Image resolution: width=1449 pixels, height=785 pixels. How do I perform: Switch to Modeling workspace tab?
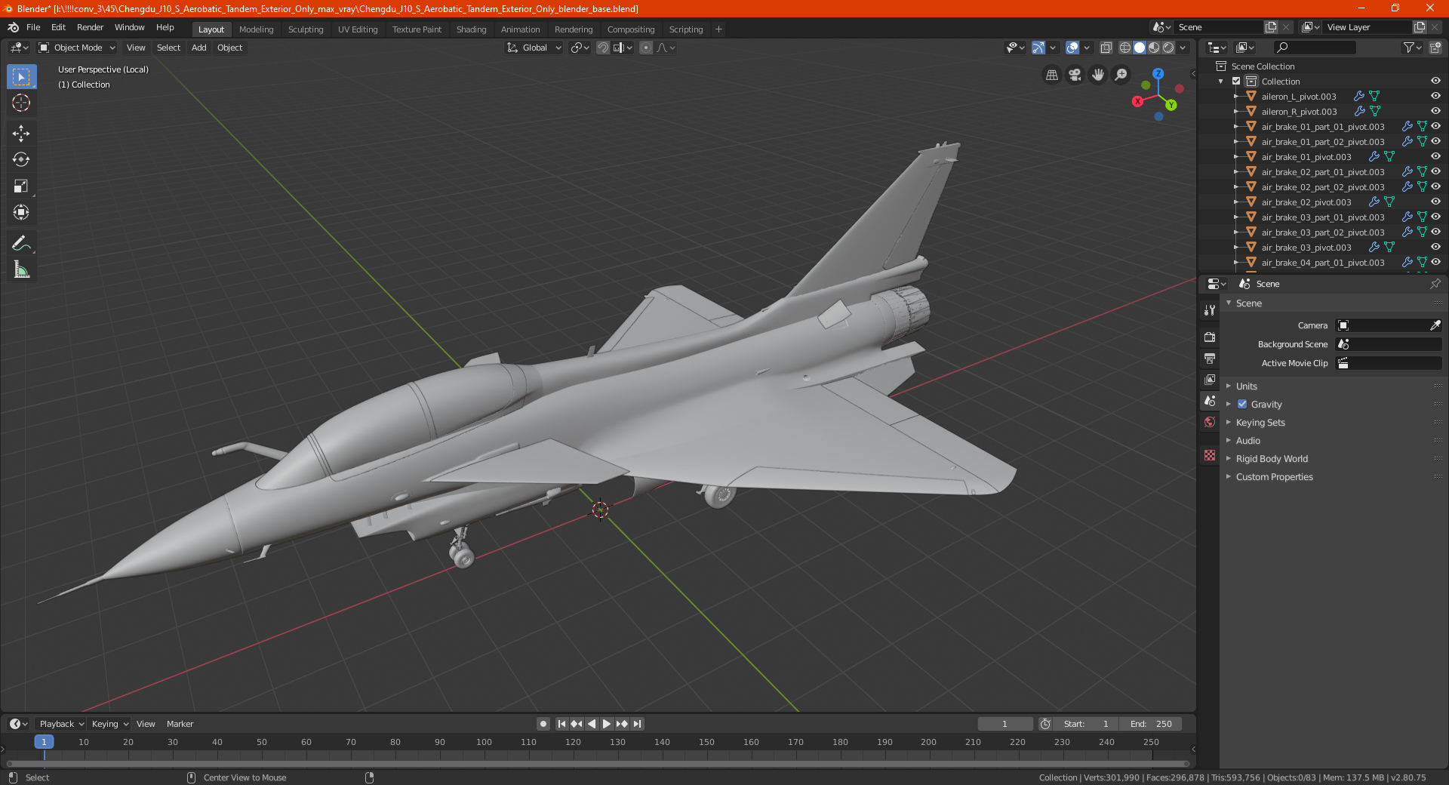256,29
